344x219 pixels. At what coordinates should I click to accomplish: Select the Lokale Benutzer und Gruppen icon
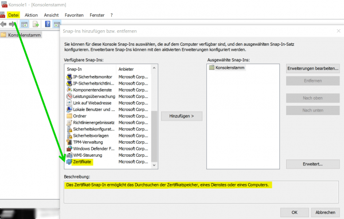click(x=69, y=109)
